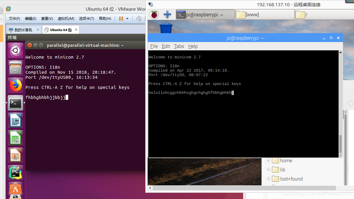Open VMware 编辑(E) menu

tap(31, 18)
